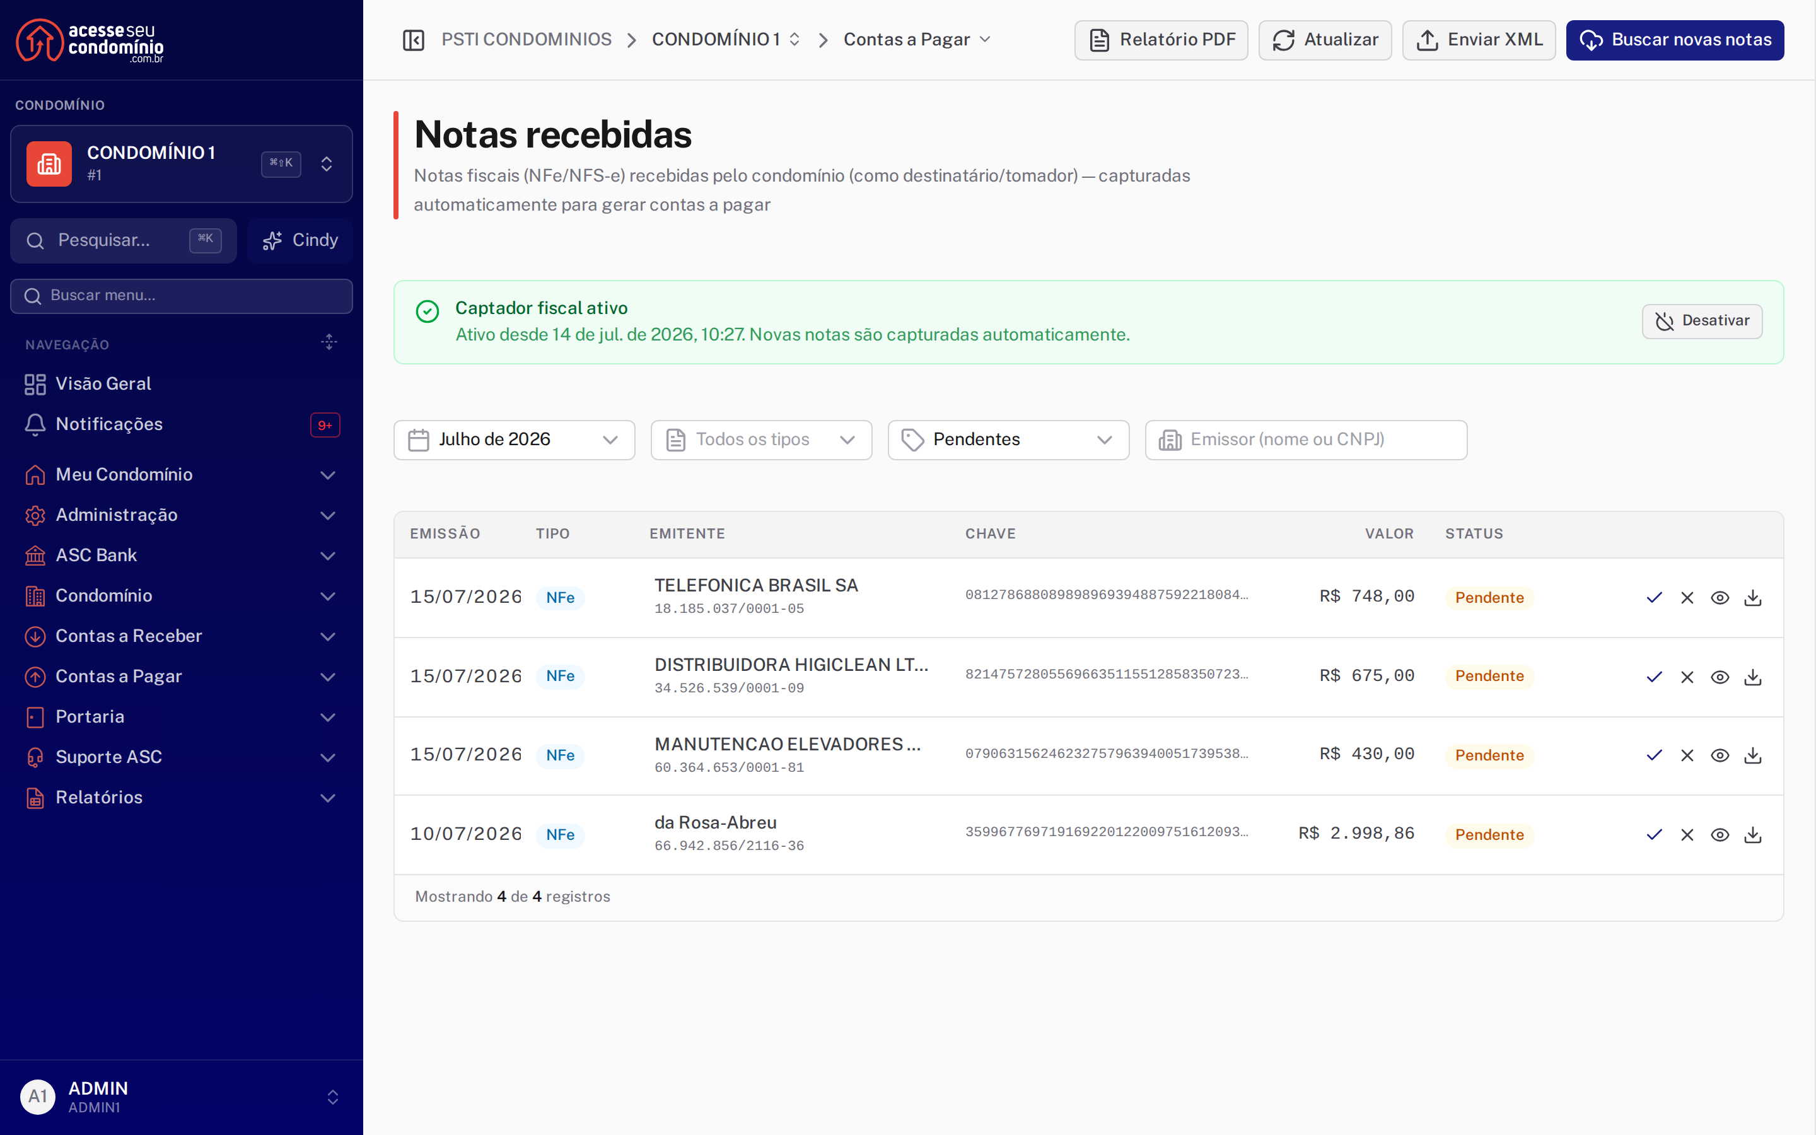Download the DISTRIBUIDORA HIGICLEAN note
Viewport: 1816px width, 1135px height.
tap(1753, 677)
